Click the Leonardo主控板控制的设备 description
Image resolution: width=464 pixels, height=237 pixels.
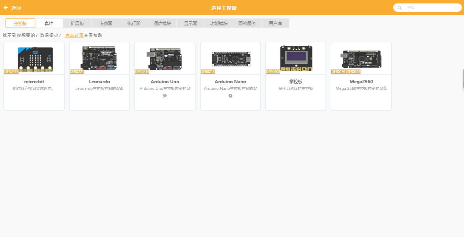(x=100, y=88)
